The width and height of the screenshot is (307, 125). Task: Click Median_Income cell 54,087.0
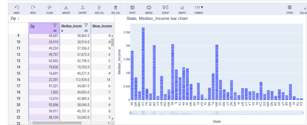[75, 86]
